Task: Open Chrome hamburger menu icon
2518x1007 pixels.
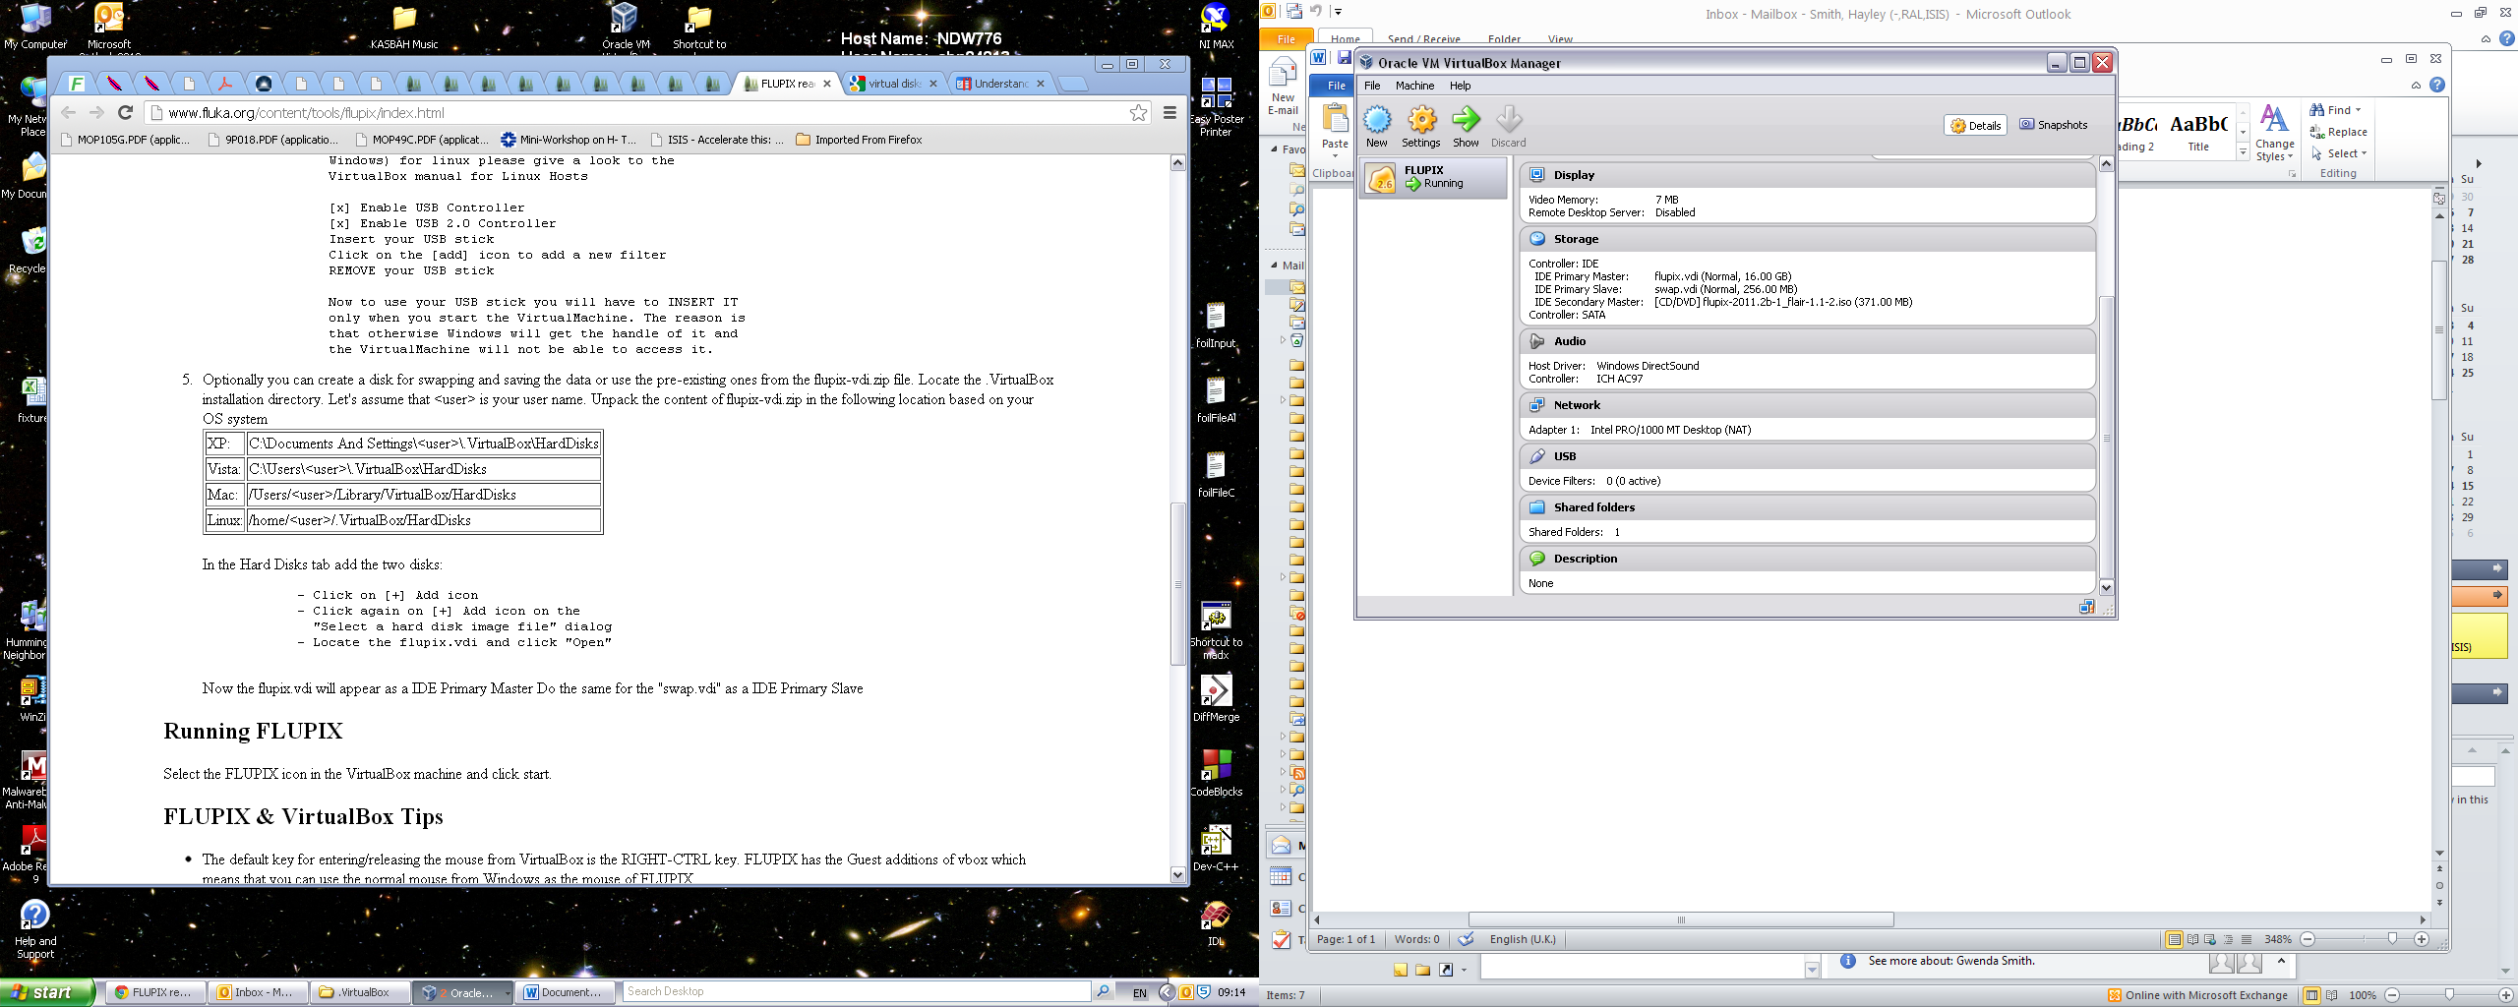Action: (x=1170, y=113)
